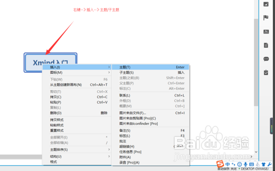This screenshot has width=275, height=171.
Task: Select 重置样式 reset style entry
Action: pos(77,130)
